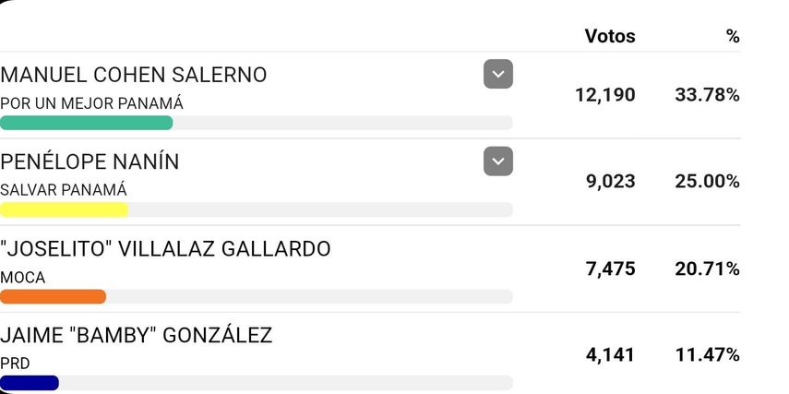Image resolution: width=789 pixels, height=394 pixels.
Task: Click the MOCA party label
Action: pos(23,277)
